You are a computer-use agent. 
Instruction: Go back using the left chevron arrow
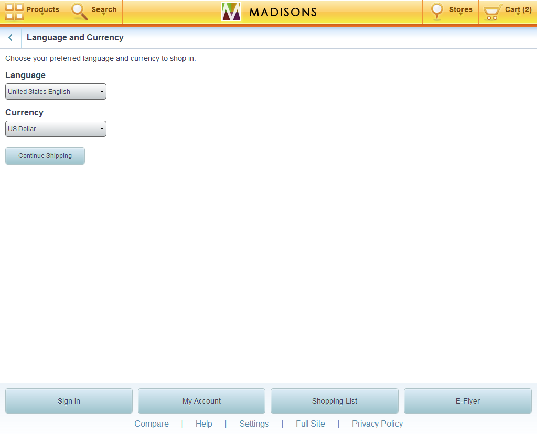click(9, 37)
